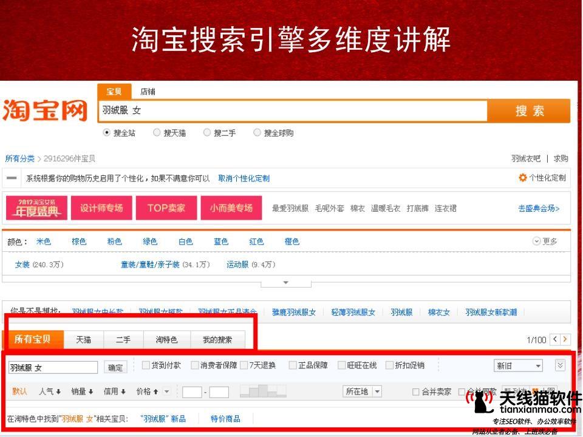Check the 正品保障 checkbox
This screenshot has width=583, height=437.
293,365
